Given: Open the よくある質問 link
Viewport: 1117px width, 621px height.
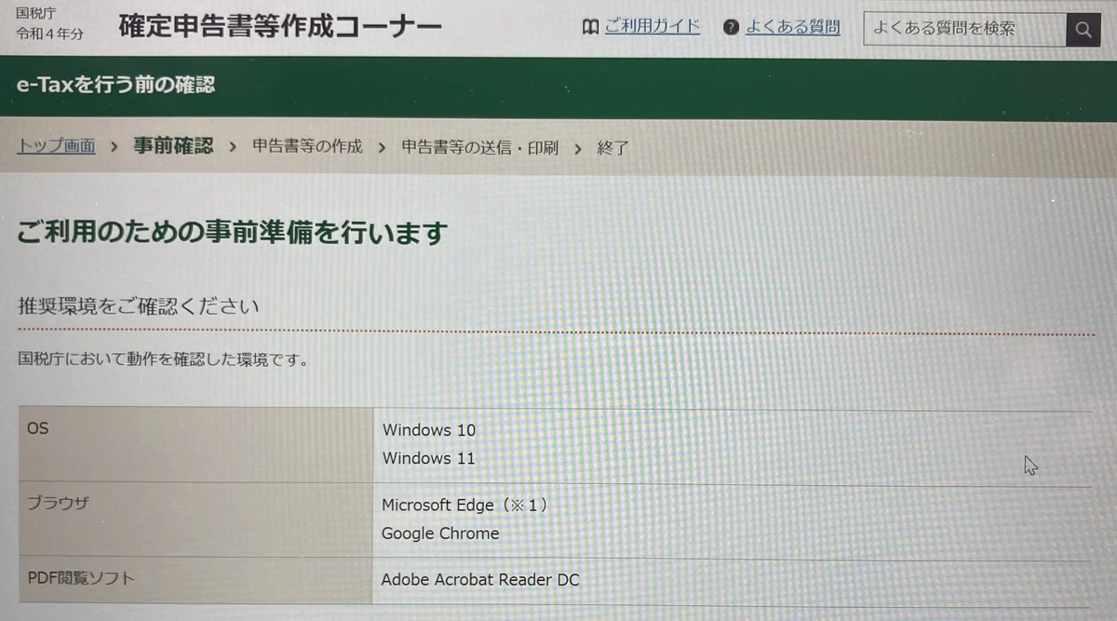Looking at the screenshot, I should pos(792,28).
